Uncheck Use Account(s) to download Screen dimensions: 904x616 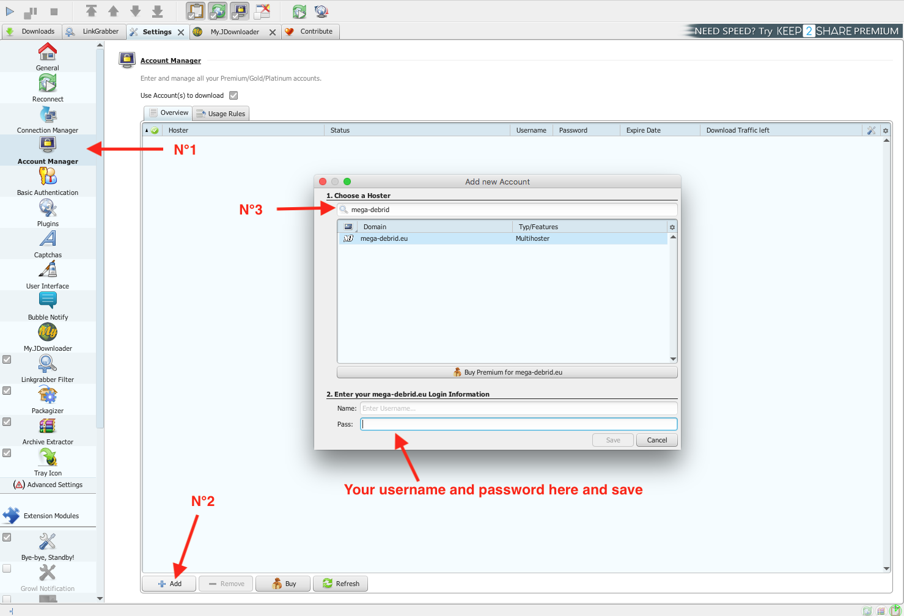[x=233, y=95]
